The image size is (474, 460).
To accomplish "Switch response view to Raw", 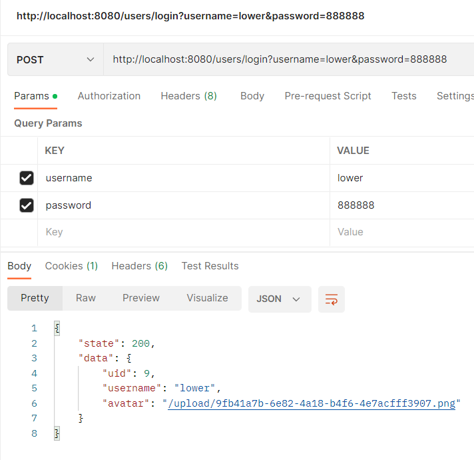I will pos(86,298).
